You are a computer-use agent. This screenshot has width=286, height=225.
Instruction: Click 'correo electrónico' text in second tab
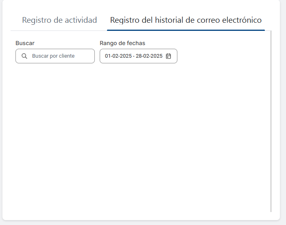[x=231, y=20]
